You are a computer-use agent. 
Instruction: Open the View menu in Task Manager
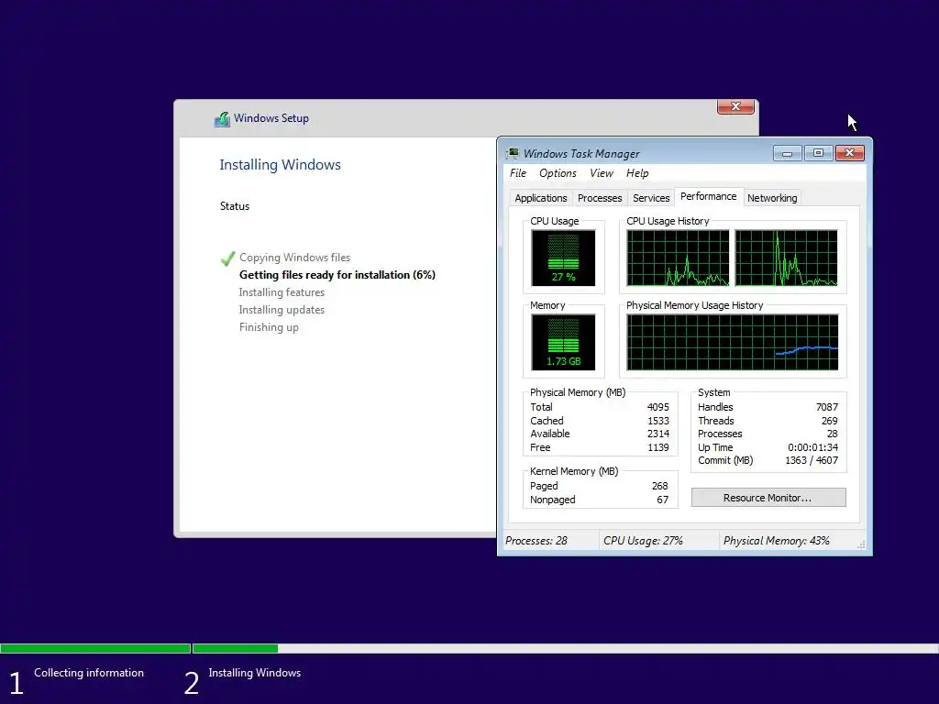click(602, 173)
